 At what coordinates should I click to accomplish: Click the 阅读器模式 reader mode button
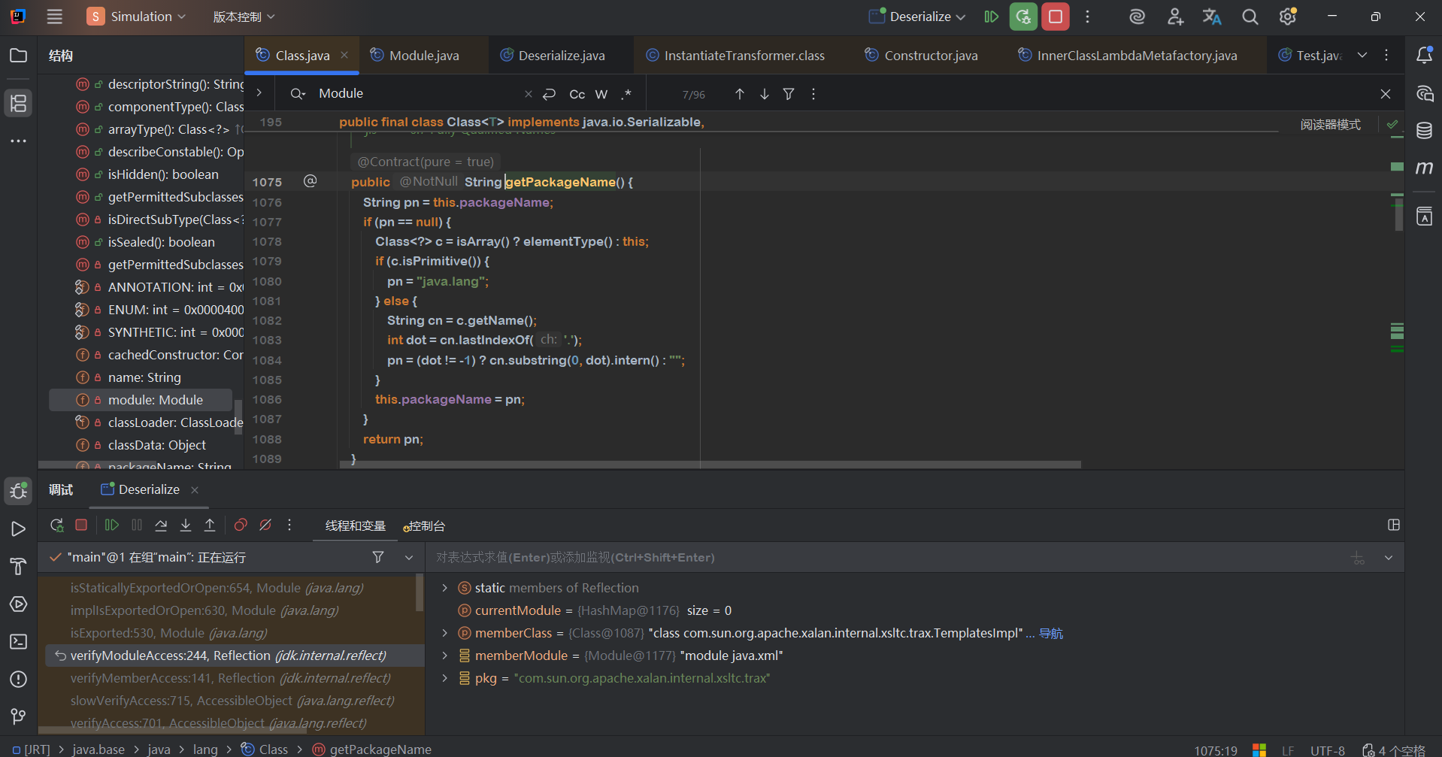(x=1330, y=125)
